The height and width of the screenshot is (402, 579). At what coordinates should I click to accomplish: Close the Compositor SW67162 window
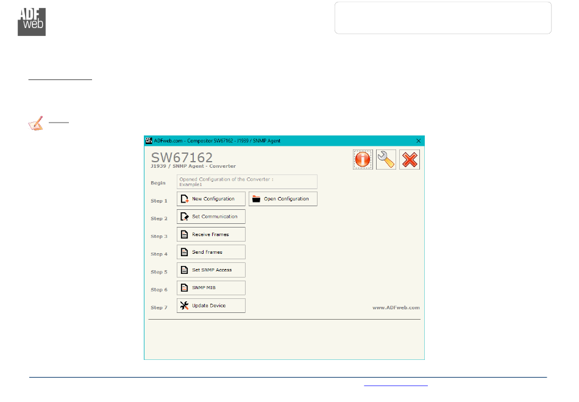click(418, 141)
